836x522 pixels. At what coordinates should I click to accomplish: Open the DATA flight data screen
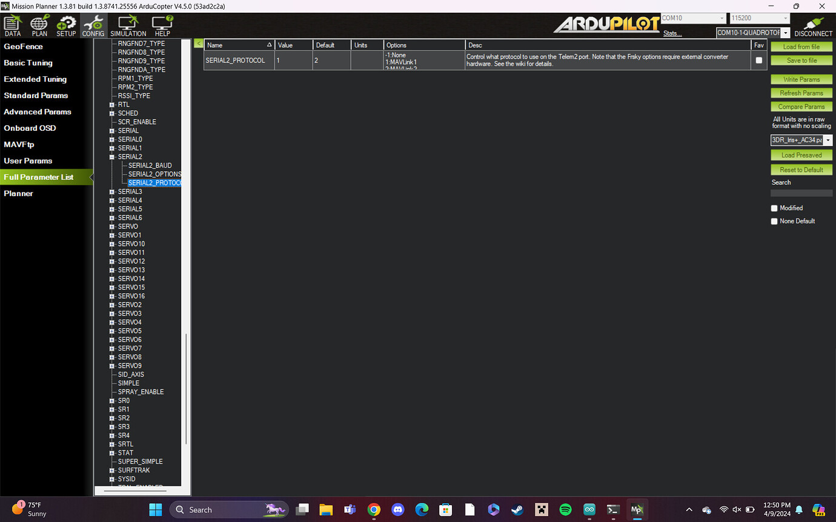(x=13, y=25)
